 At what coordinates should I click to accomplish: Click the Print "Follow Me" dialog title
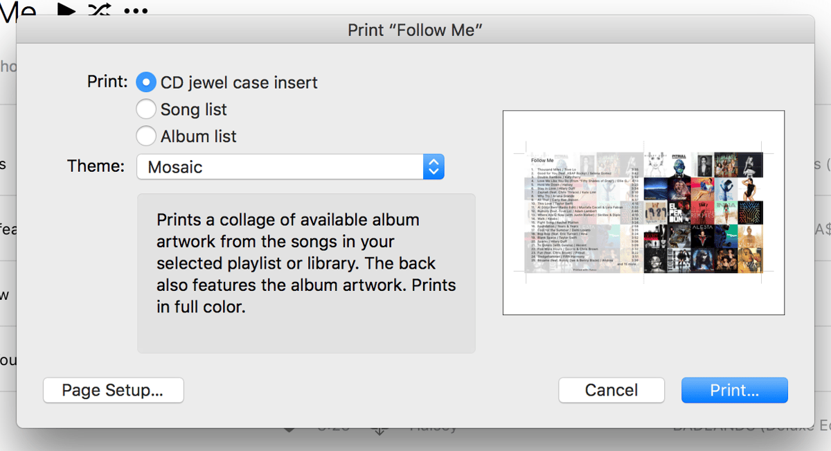415,30
